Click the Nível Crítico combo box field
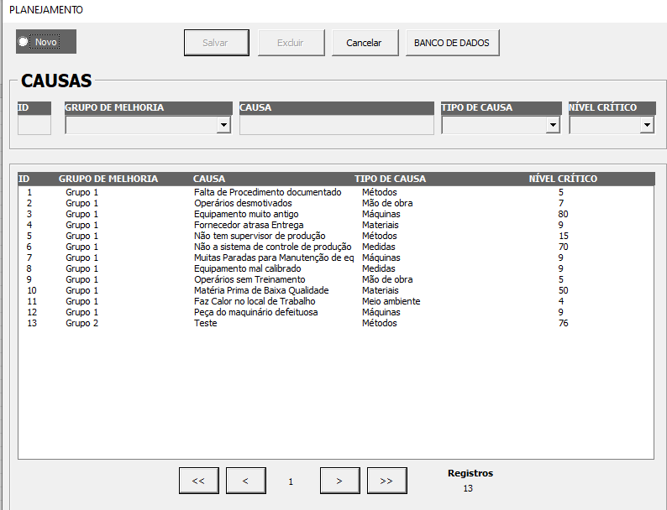The height and width of the screenshot is (510, 667). [612, 125]
